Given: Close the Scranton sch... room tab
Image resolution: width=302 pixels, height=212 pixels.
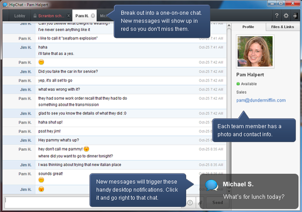Looking at the screenshot, I should 68,16.
